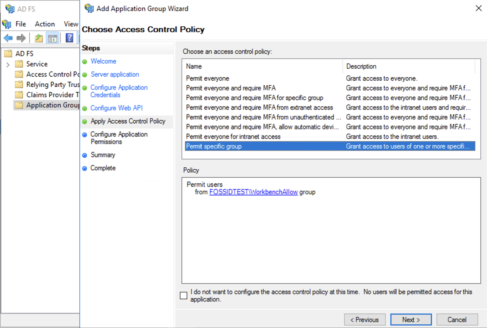Open the Help toolbar icon
The height and width of the screenshot is (328, 487).
pyautogui.click(x=69, y=38)
